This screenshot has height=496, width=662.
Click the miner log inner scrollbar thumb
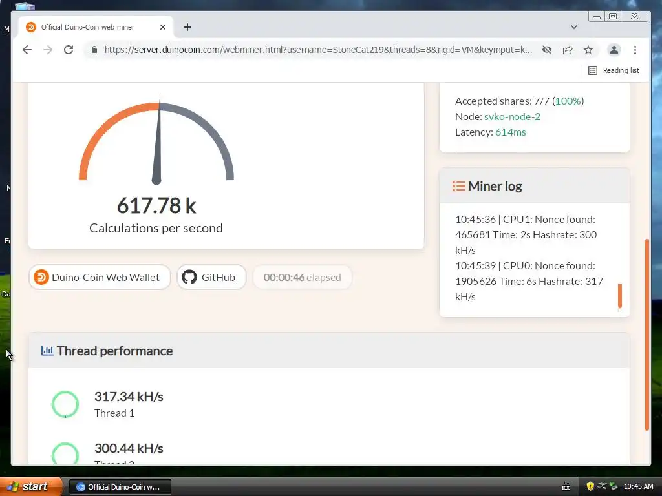(620, 295)
